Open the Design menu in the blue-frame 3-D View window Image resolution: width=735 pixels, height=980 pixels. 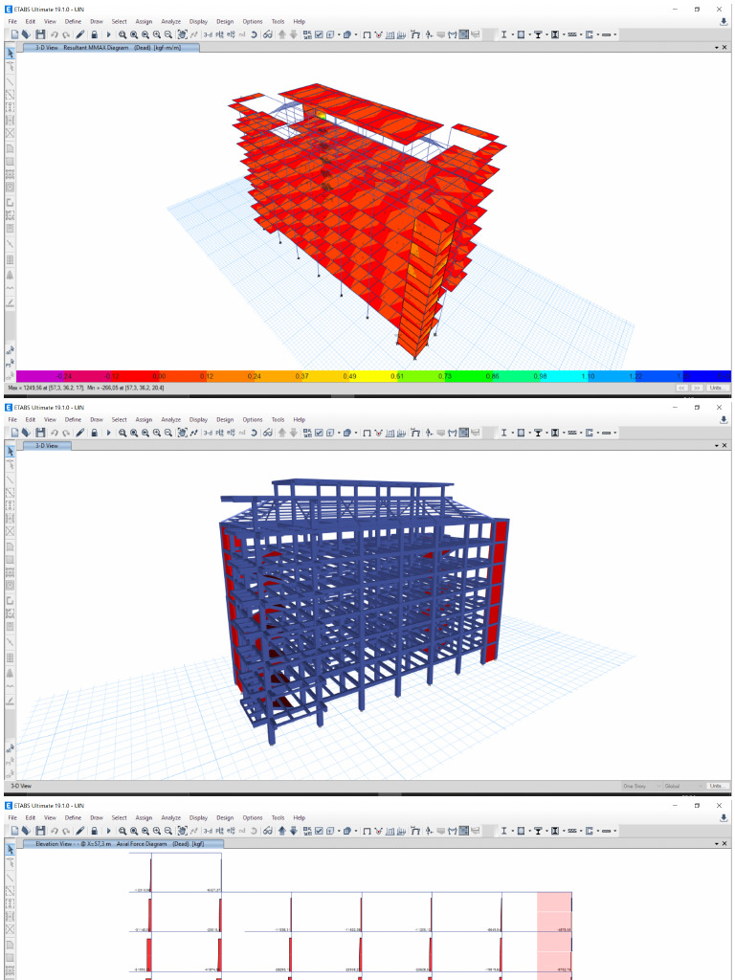[x=225, y=419]
